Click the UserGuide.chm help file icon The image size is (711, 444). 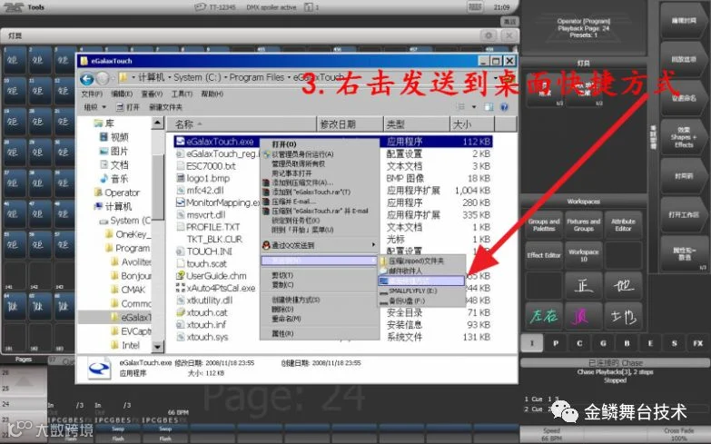pyautogui.click(x=180, y=276)
